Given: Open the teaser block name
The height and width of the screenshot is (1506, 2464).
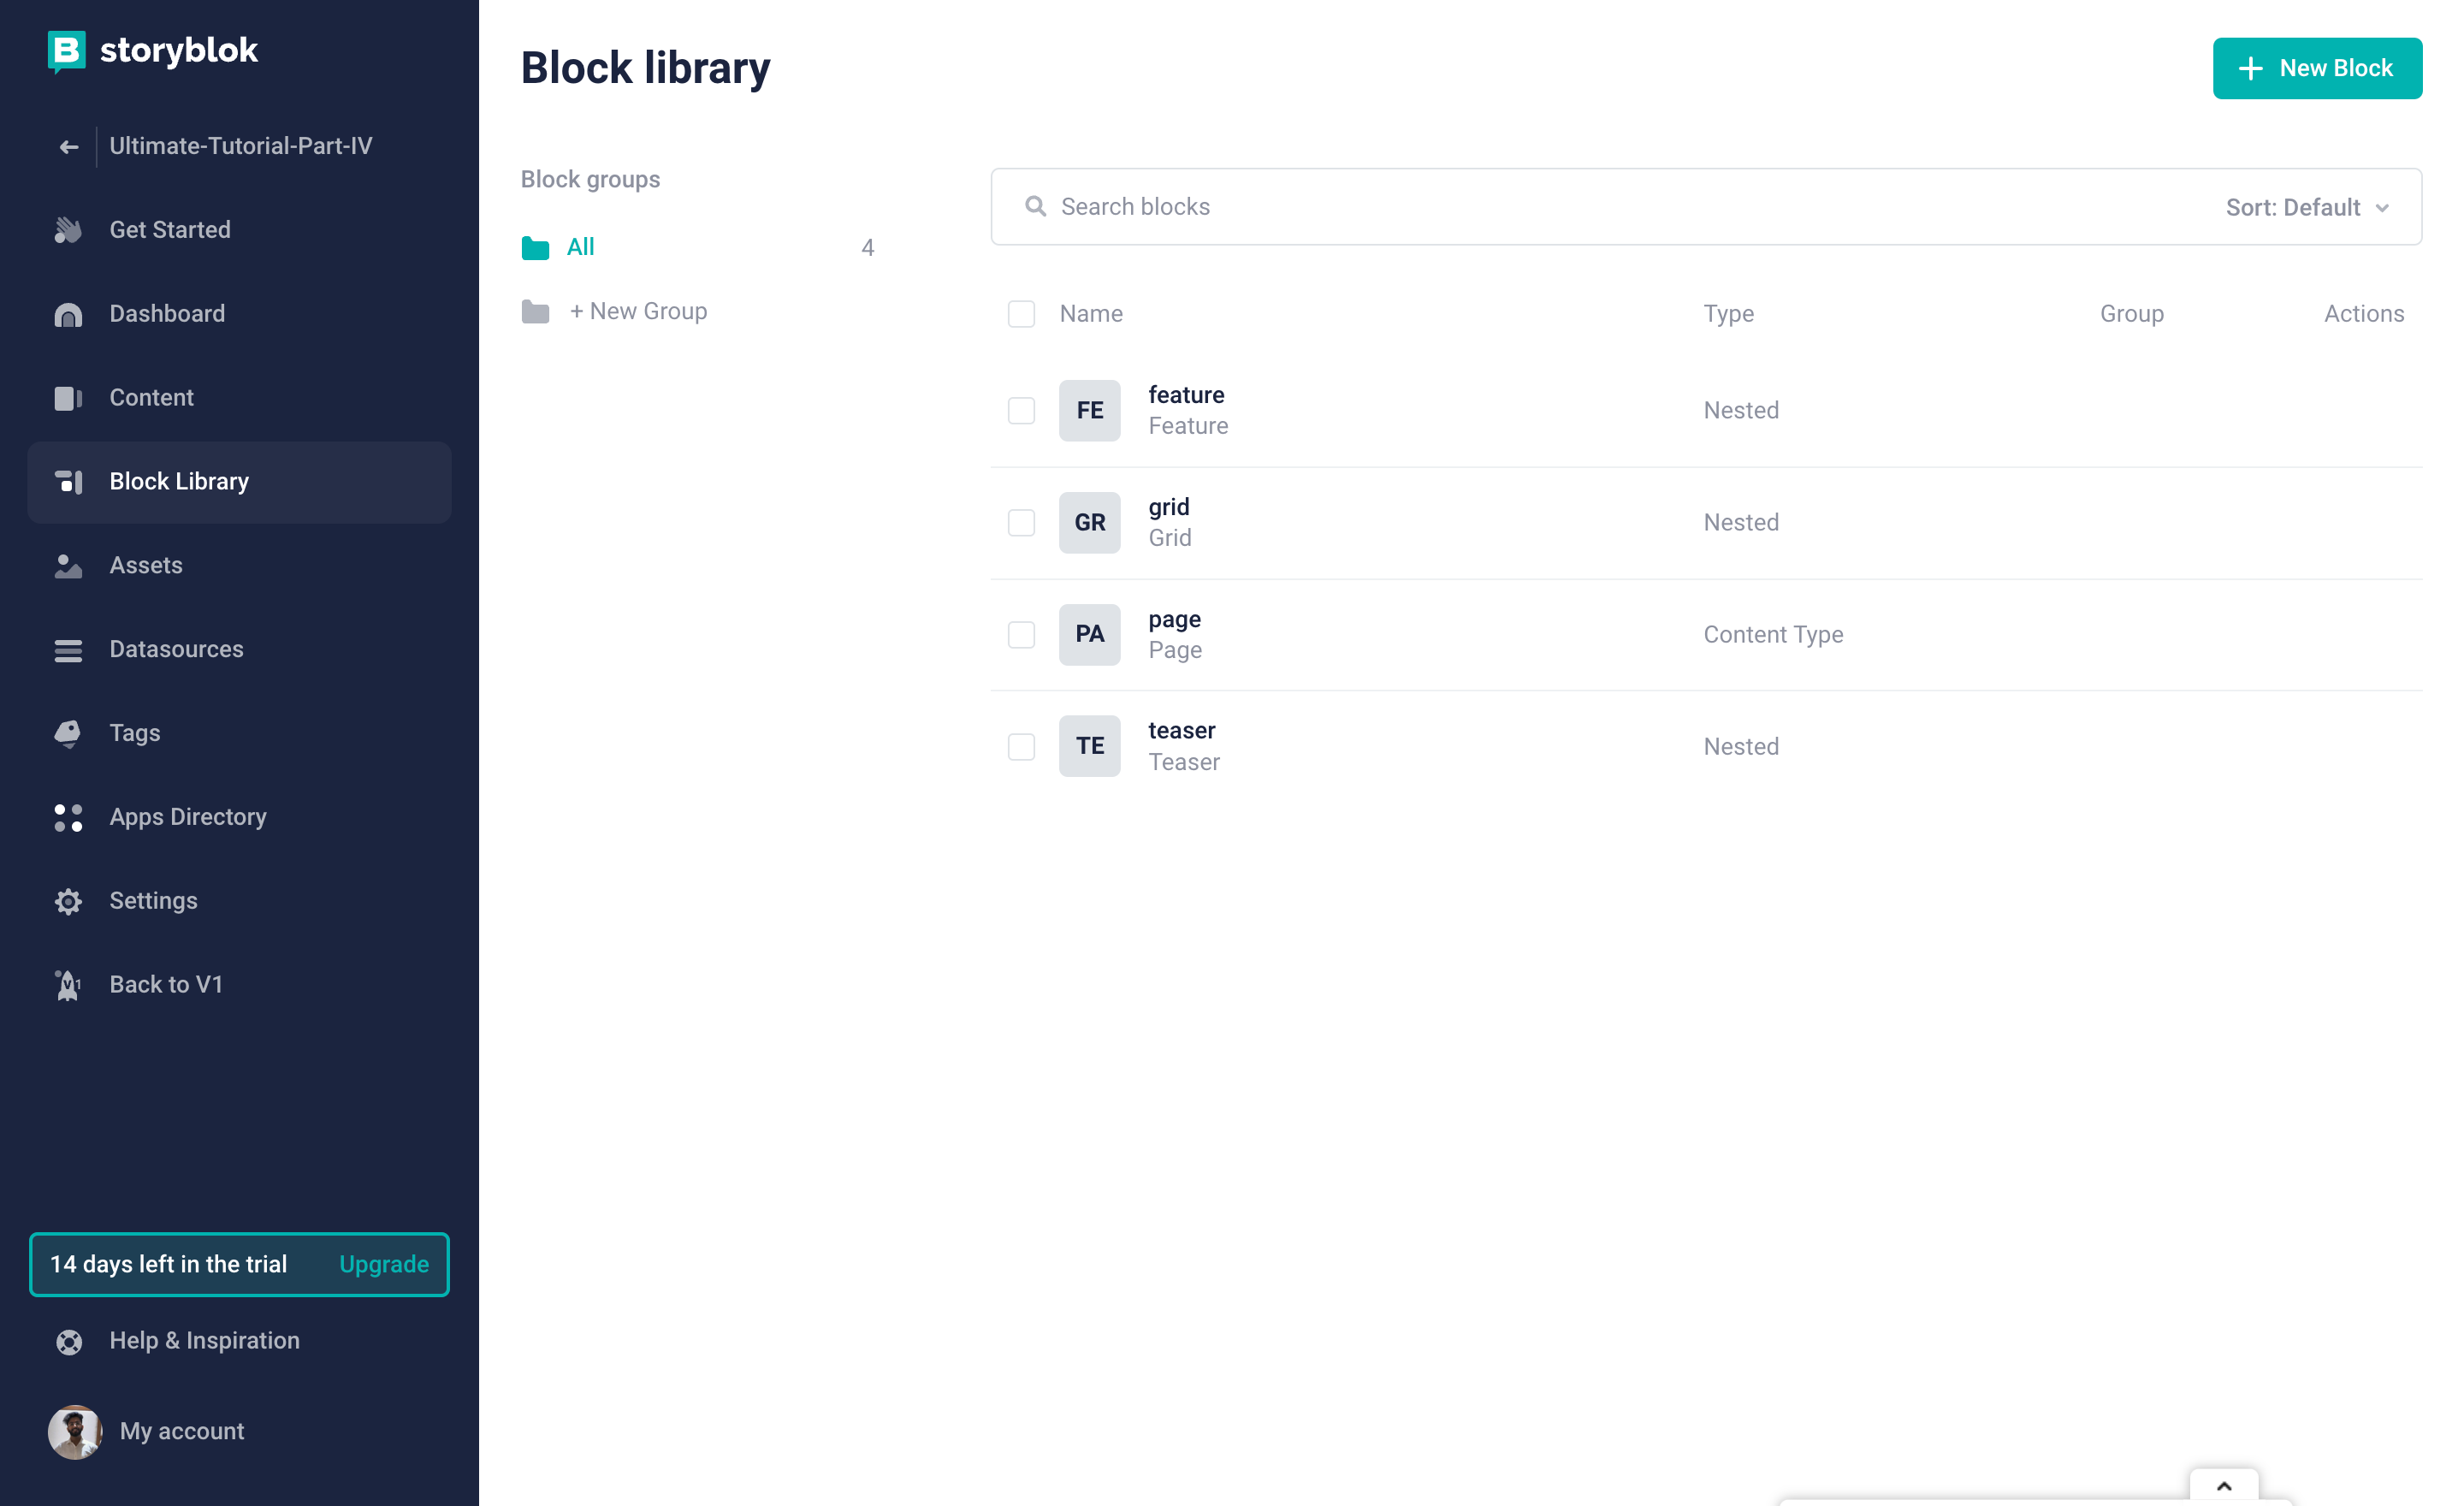Looking at the screenshot, I should [x=1181, y=731].
